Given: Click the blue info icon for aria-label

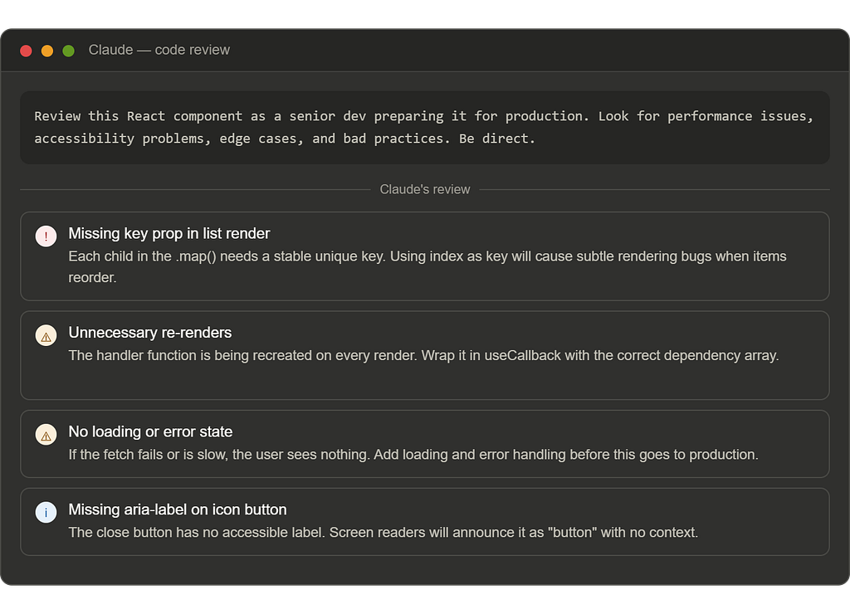Looking at the screenshot, I should coord(46,512).
